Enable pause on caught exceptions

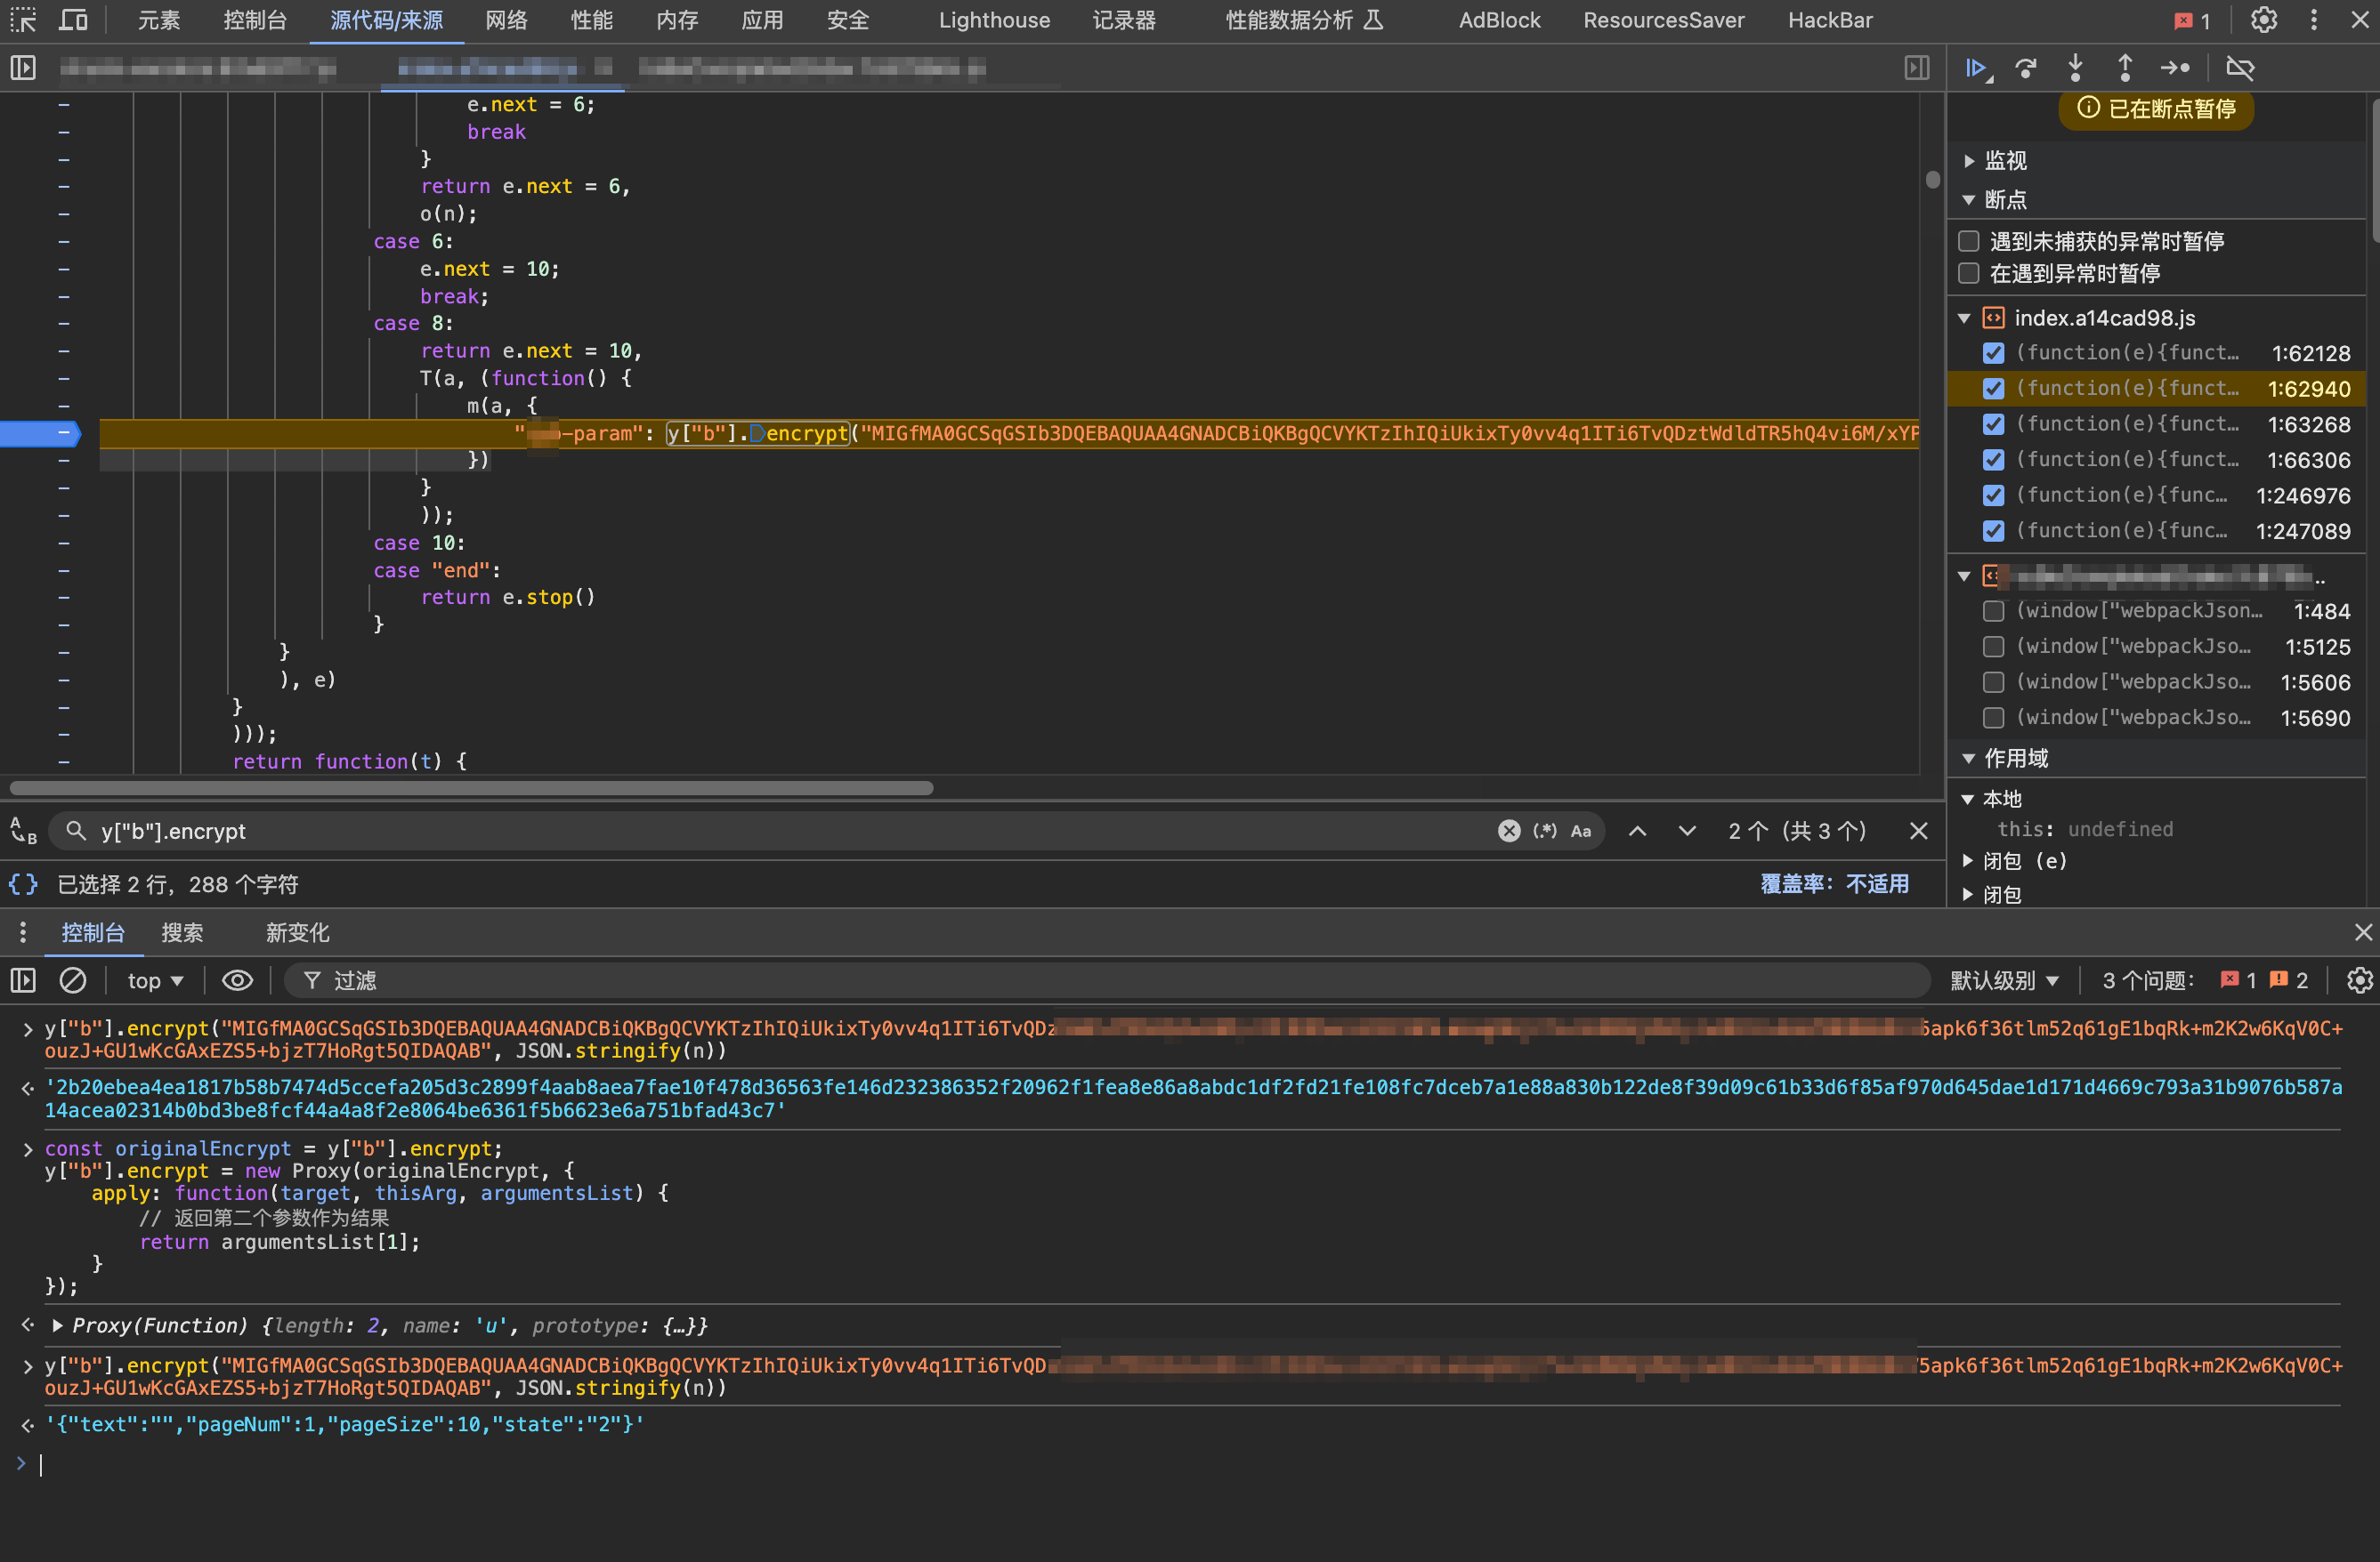pyautogui.click(x=1969, y=274)
